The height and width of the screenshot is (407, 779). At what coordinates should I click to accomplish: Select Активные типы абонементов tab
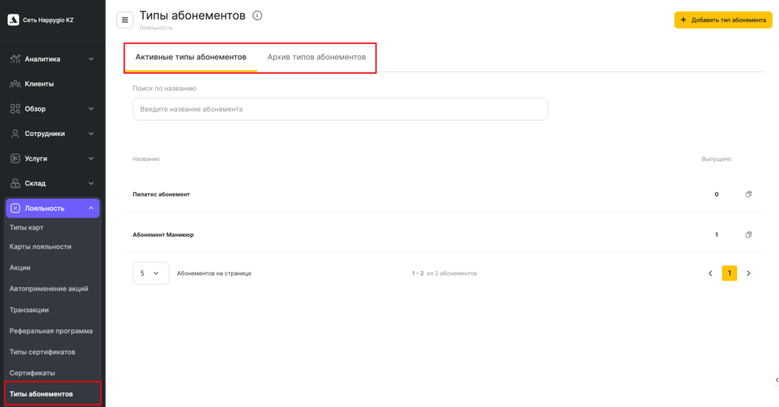(191, 57)
